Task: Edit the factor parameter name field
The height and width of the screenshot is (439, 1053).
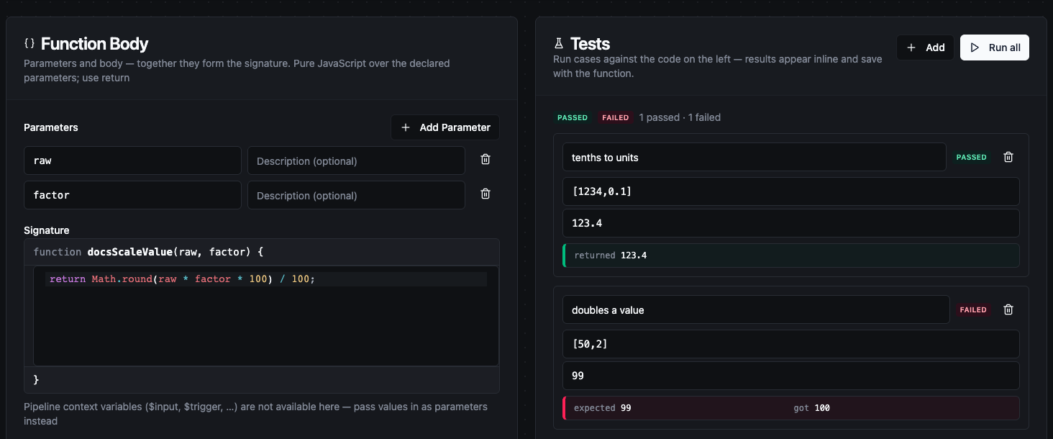Action: [x=132, y=195]
